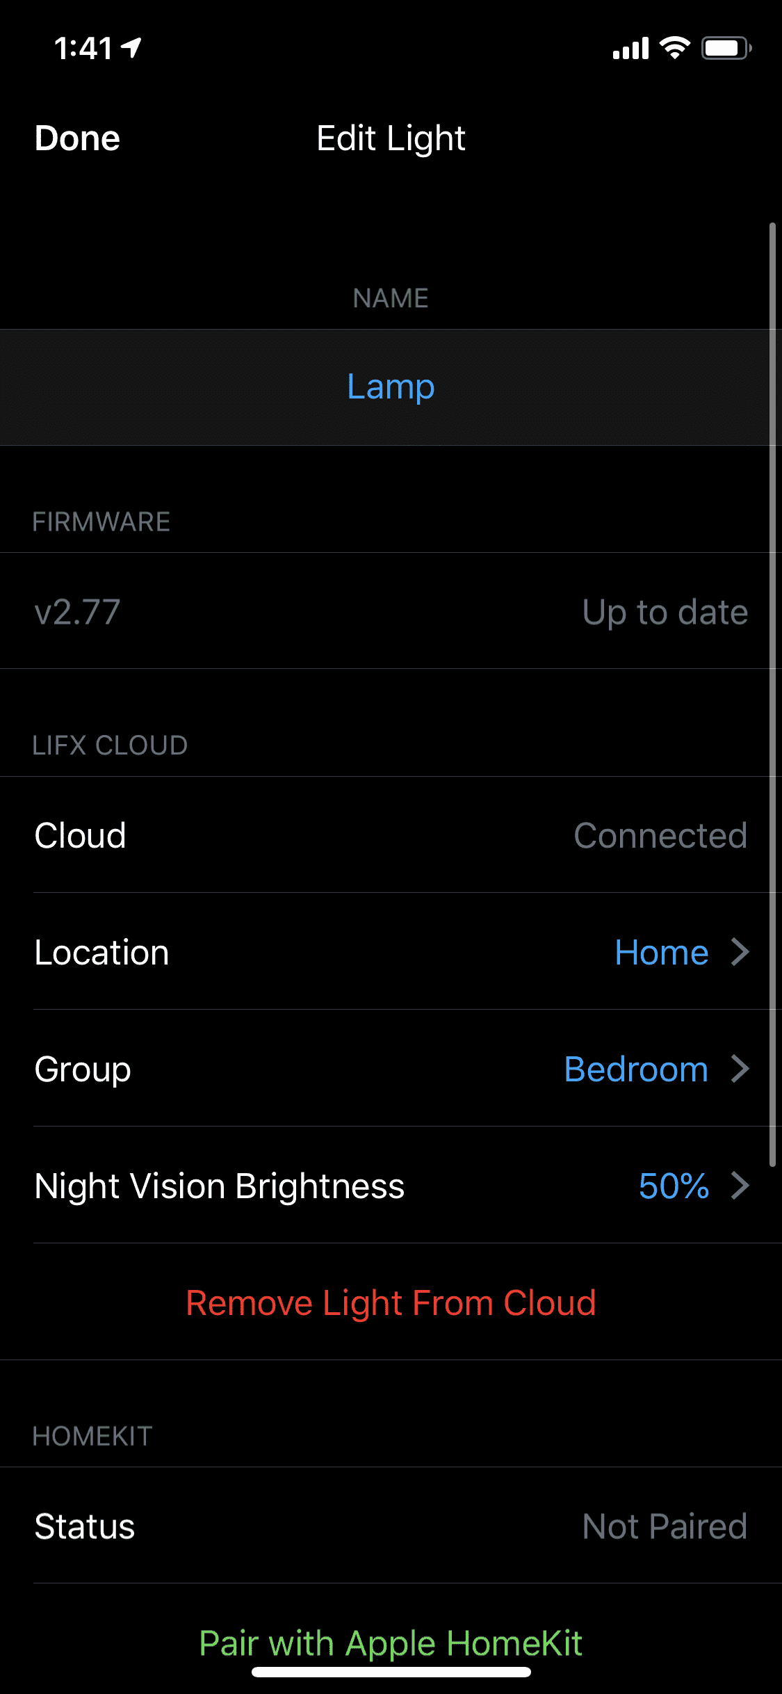Tap the Cloud Connected row
The width and height of the screenshot is (782, 1694).
[391, 835]
